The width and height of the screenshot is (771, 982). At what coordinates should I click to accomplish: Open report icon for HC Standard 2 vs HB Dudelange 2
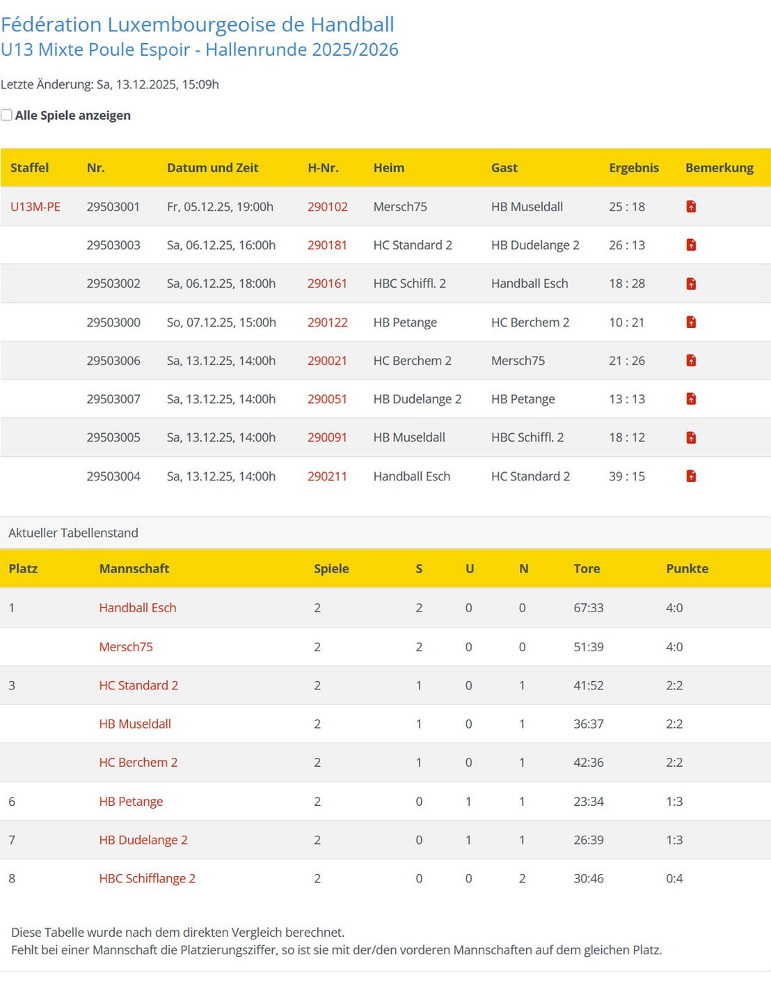691,245
